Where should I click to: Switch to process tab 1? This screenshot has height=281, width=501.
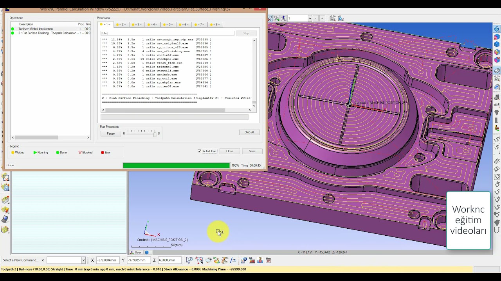pos(106,25)
